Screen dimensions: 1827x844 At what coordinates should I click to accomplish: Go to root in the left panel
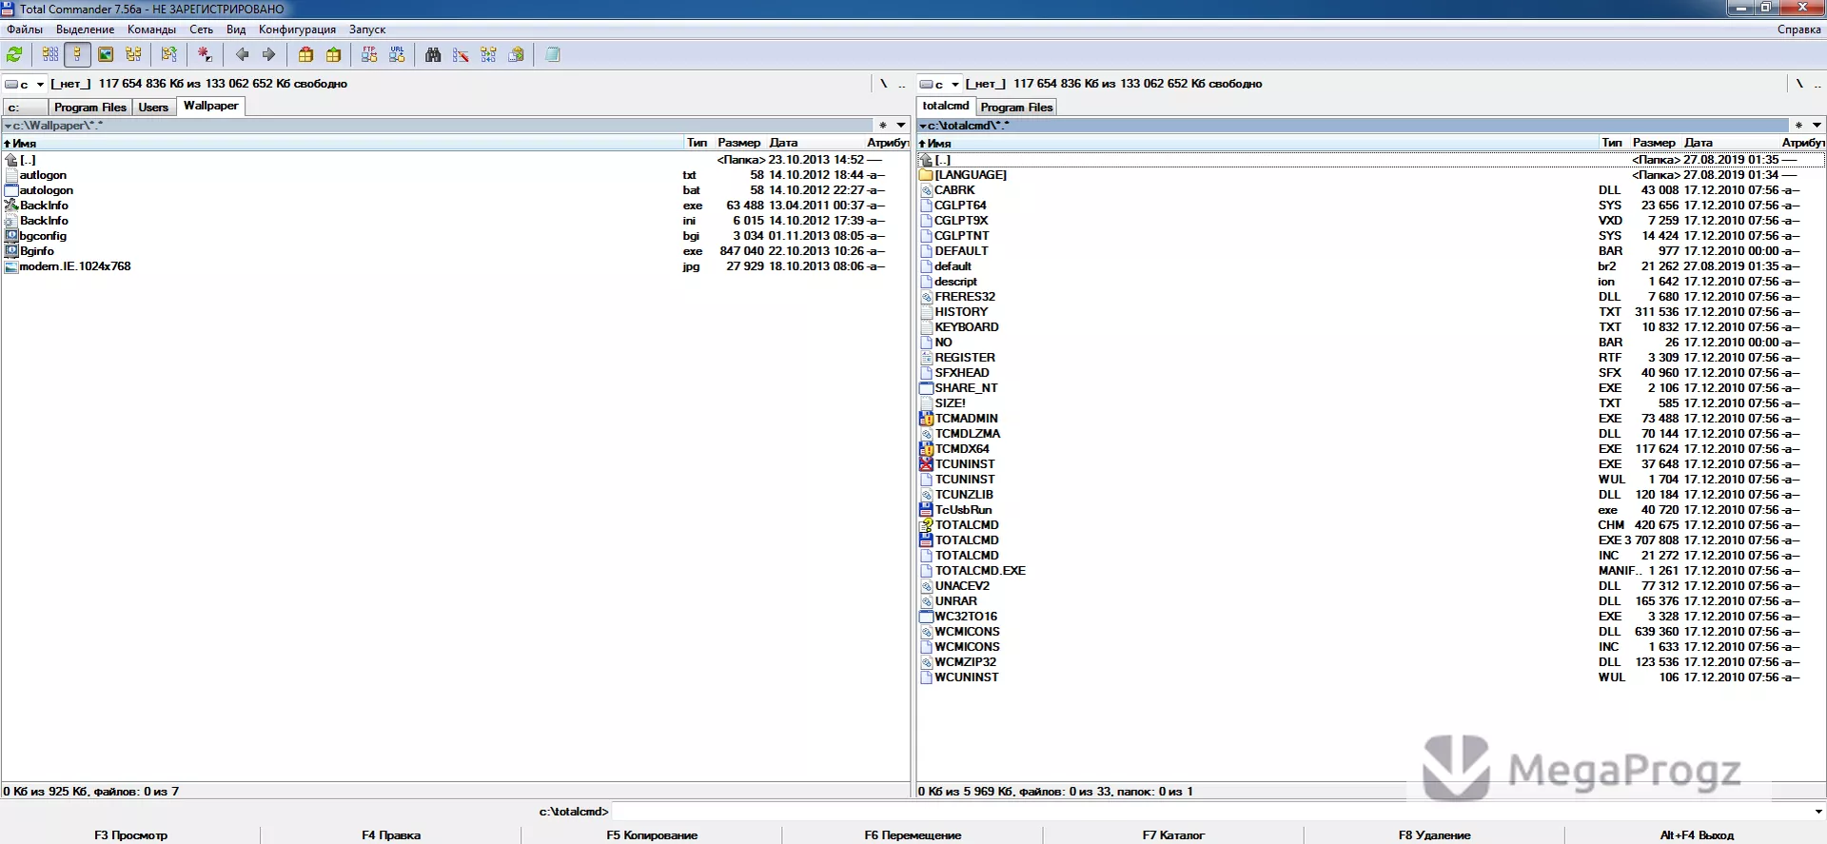883,84
